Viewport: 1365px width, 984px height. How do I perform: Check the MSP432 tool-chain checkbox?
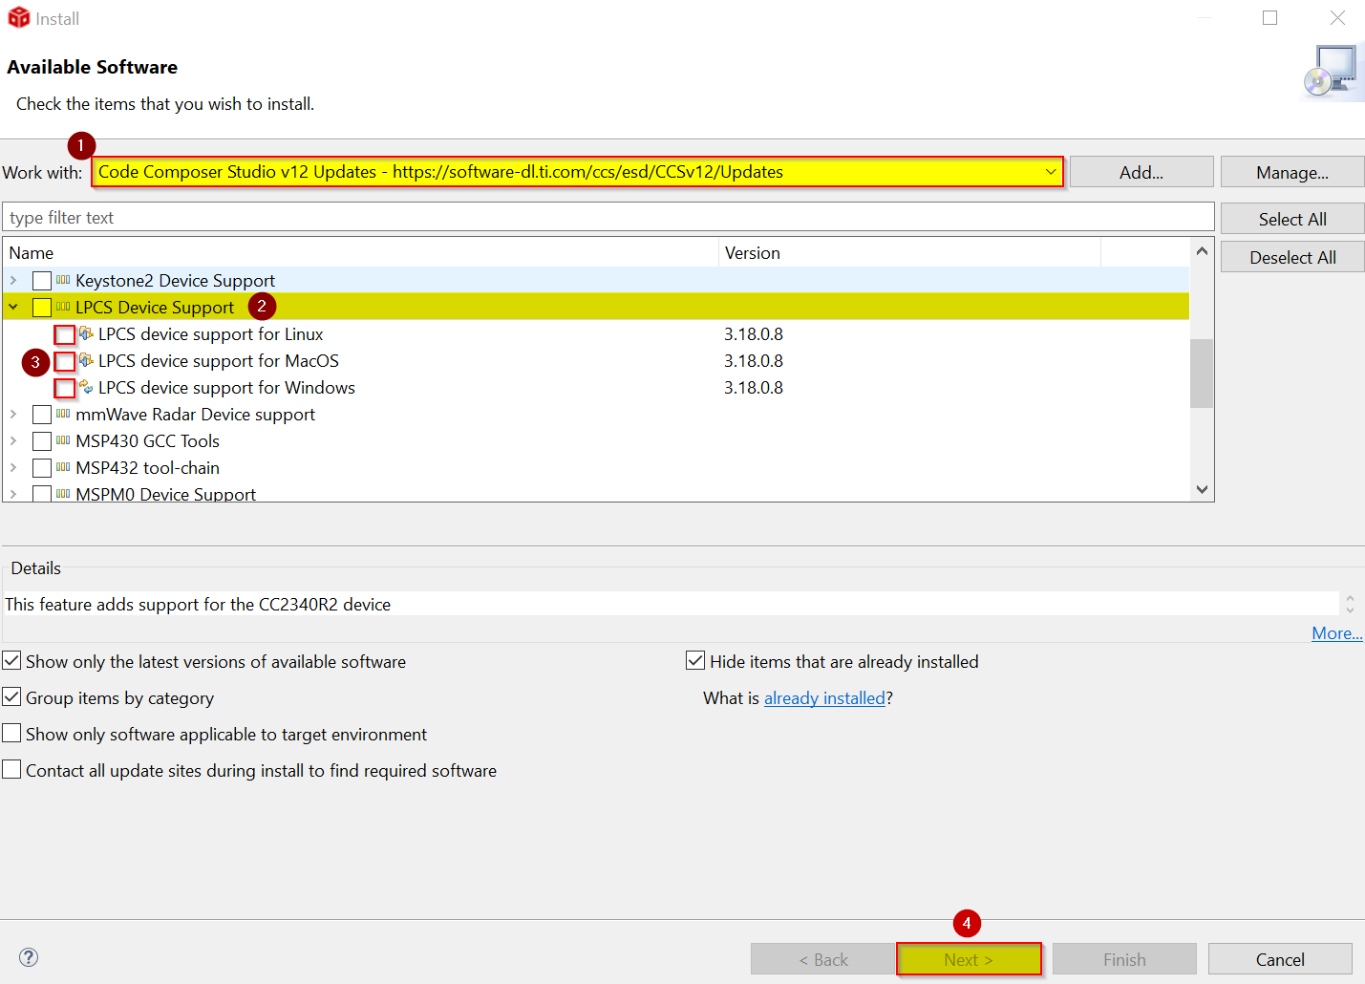(x=42, y=468)
